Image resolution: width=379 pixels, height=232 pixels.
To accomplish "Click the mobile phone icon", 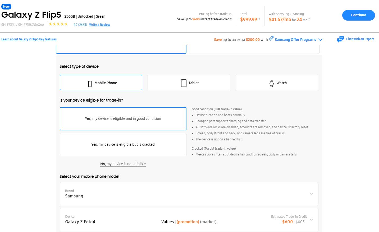I will (90, 83).
